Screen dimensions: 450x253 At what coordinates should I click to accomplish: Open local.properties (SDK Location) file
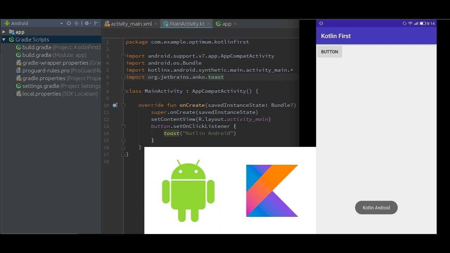57,94
